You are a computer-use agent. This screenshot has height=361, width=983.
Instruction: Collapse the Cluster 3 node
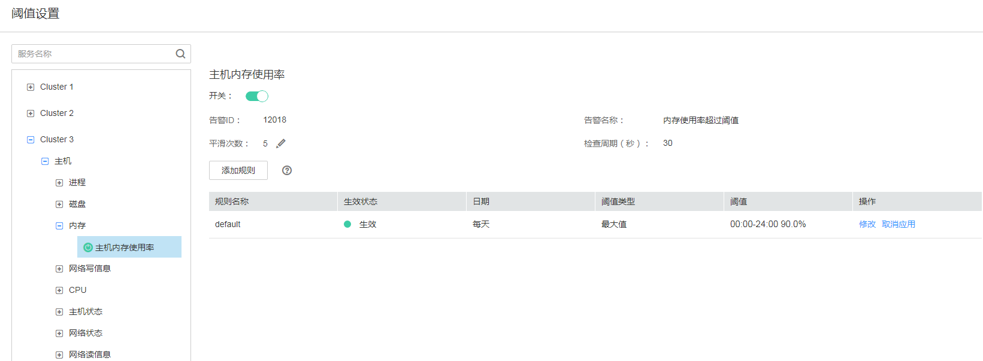click(31, 140)
